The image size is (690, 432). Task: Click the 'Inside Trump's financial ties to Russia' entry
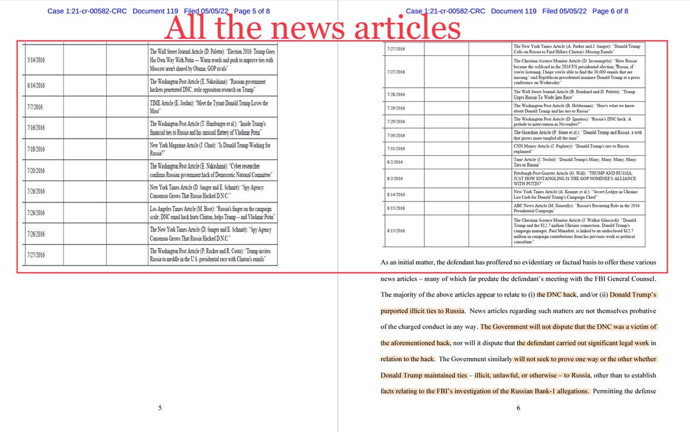212,128
